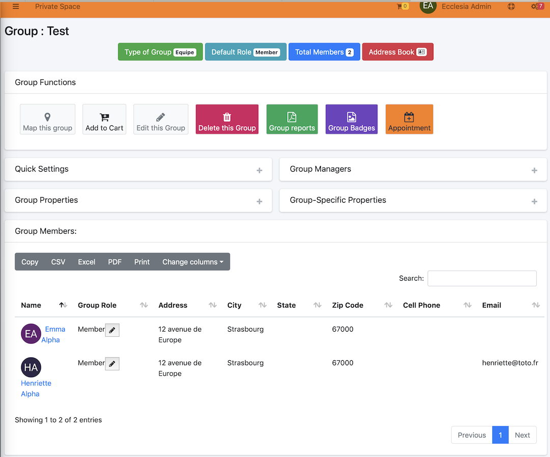Image resolution: width=550 pixels, height=457 pixels.
Task: Open Henriette Alpha's profile link
Action: 36,389
